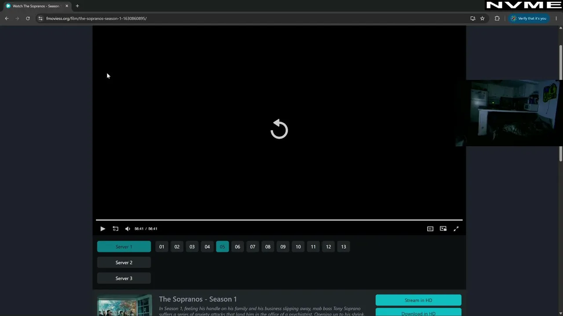Click The Sopranos - Season 1 title
Image resolution: width=563 pixels, height=316 pixels.
click(198, 299)
